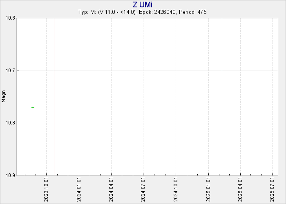286x204 pixels.
Task: Click the Z UMi chart title
Action: (x=143, y=4)
